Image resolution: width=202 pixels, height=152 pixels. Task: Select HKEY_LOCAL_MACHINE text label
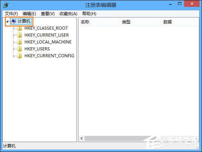(x=48, y=42)
